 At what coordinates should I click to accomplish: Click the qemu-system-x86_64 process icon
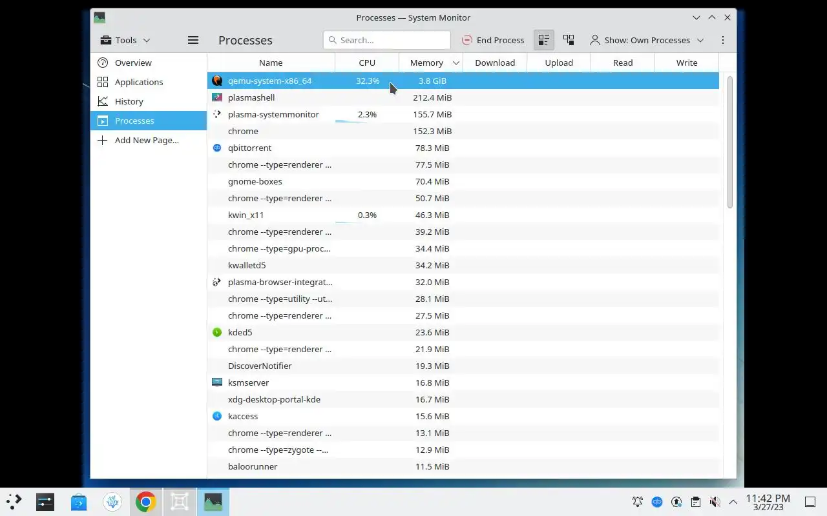click(217, 81)
